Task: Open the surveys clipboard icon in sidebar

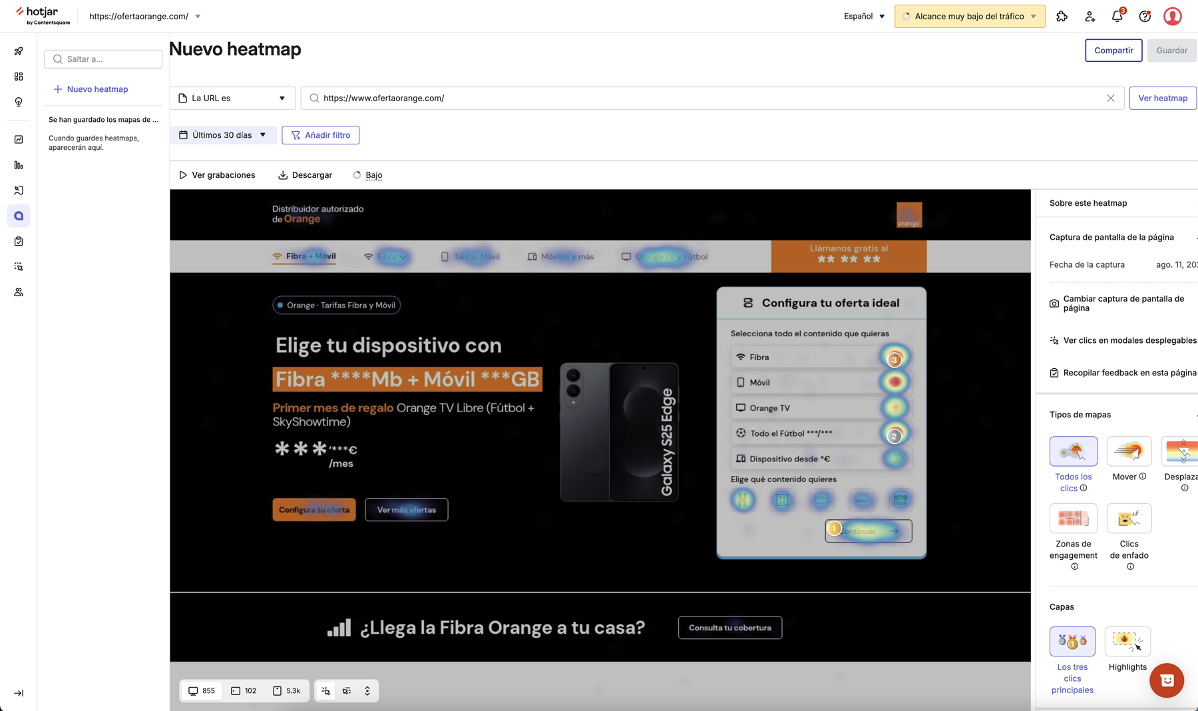Action: pos(19,241)
